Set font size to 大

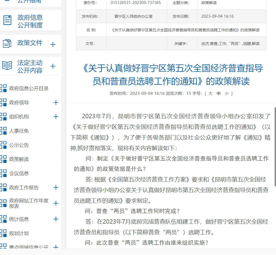pos(210,93)
